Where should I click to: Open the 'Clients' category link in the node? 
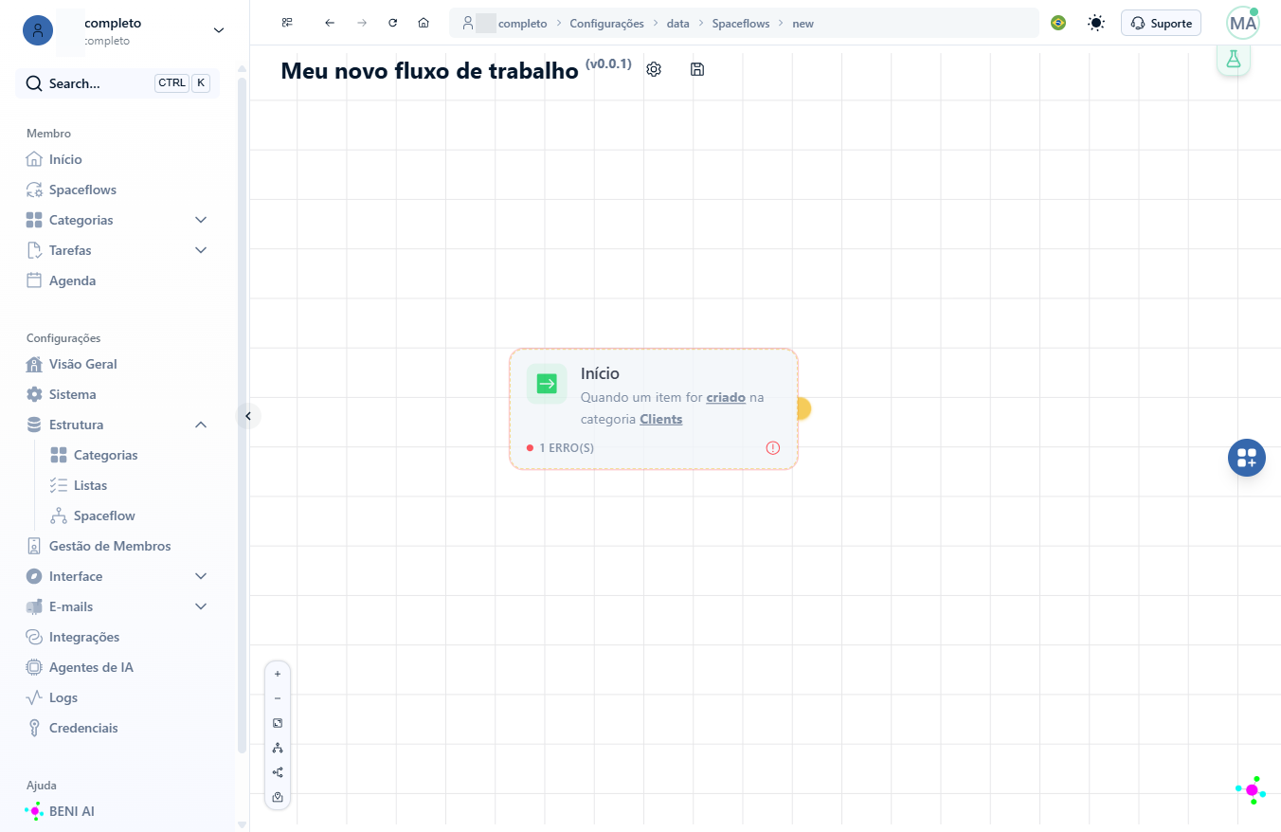pyautogui.click(x=661, y=419)
